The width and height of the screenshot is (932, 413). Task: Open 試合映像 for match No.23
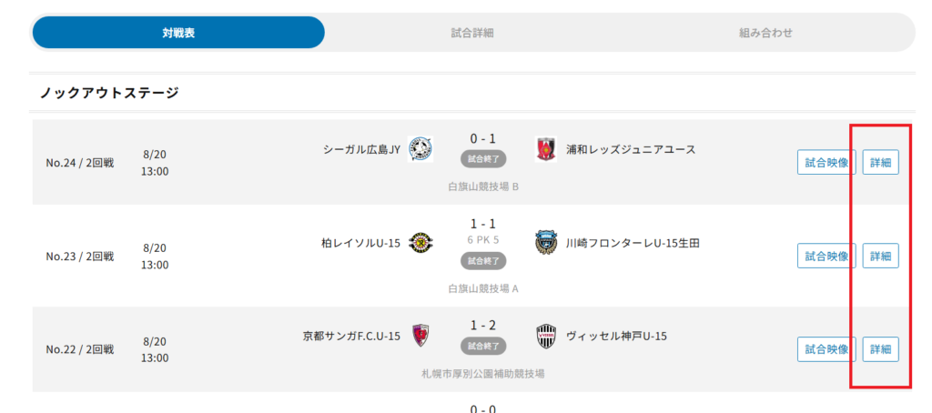pyautogui.click(x=826, y=257)
